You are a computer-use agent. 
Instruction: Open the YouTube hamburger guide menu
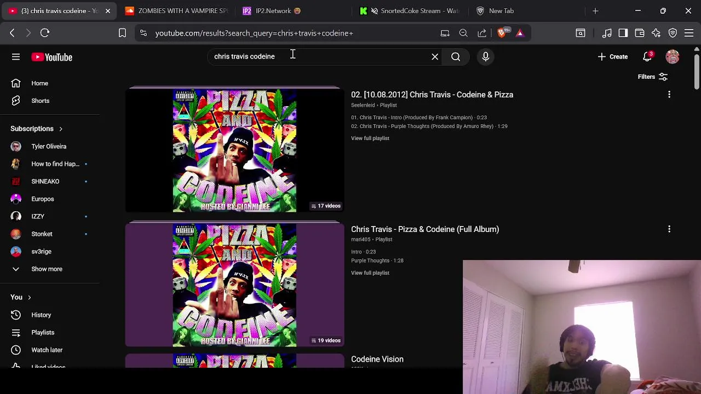(x=16, y=57)
